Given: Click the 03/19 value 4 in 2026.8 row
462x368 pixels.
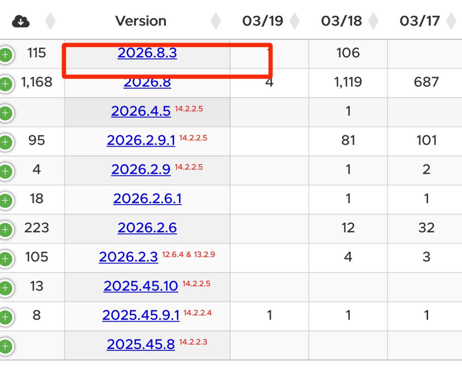Looking at the screenshot, I should coord(269,82).
